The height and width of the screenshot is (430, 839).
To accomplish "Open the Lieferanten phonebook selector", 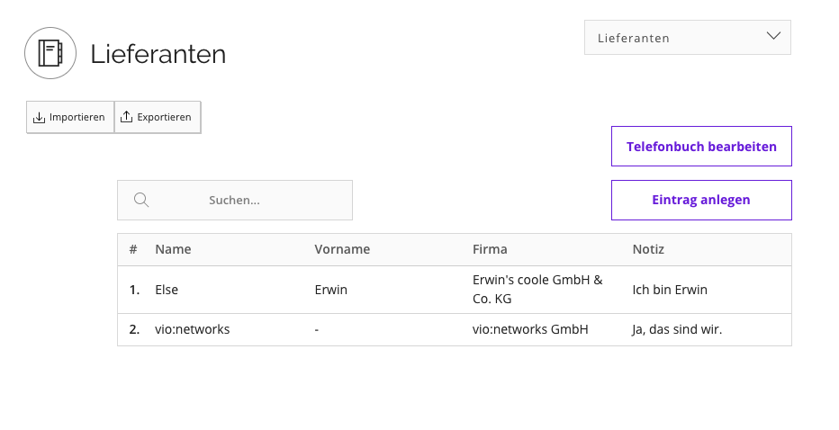I will [688, 38].
